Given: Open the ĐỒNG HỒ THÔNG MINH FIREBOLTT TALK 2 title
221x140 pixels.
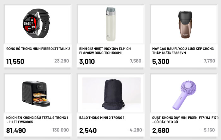Looking at the screenshot, I should click(38, 49).
